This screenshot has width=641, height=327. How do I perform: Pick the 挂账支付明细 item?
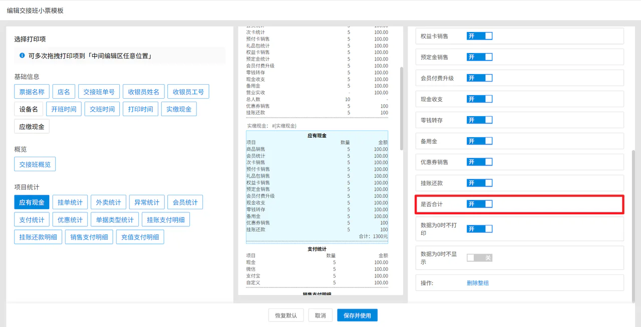(166, 220)
